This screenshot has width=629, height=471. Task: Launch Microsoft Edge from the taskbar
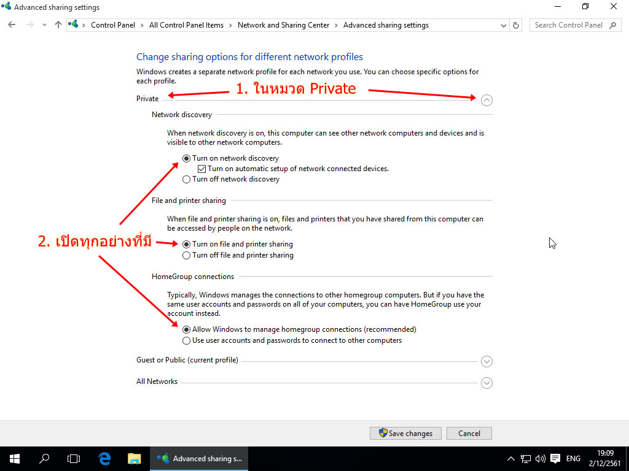[104, 458]
